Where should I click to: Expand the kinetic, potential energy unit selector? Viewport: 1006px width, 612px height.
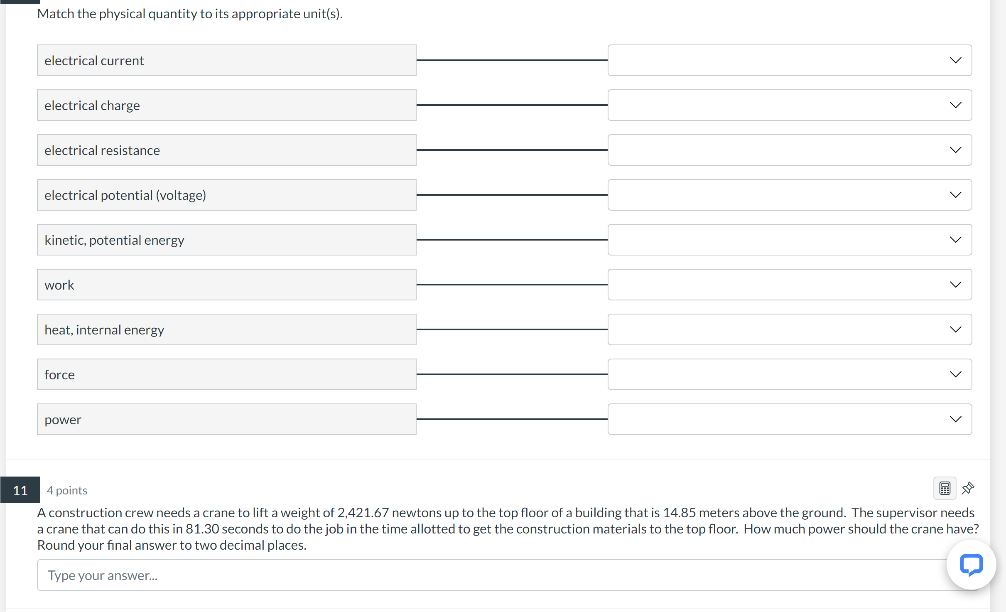tap(955, 240)
